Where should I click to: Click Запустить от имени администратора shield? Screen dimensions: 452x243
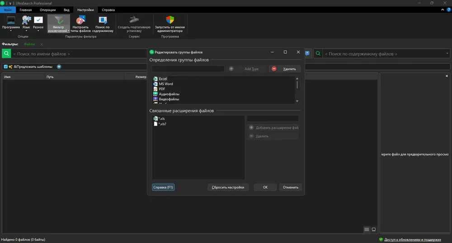(x=170, y=20)
